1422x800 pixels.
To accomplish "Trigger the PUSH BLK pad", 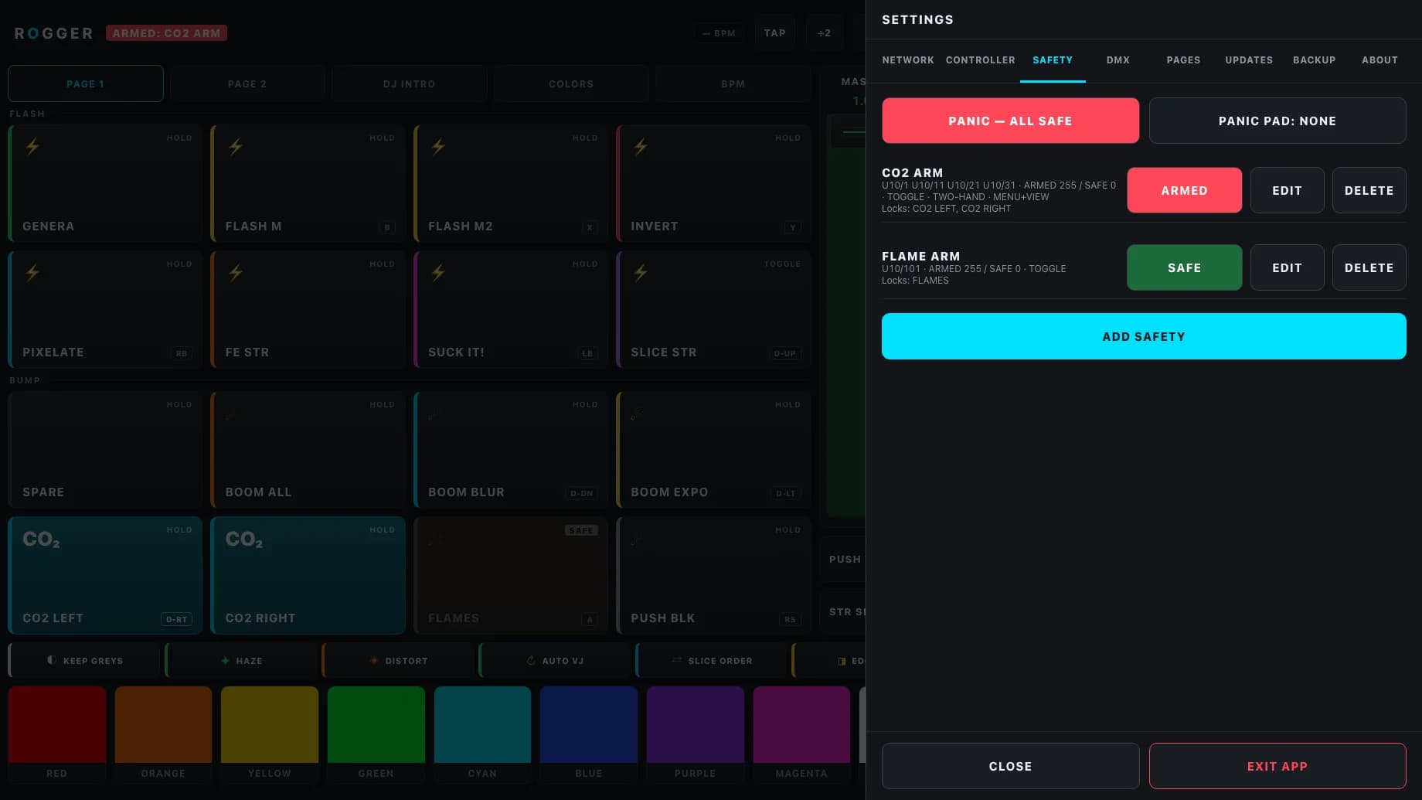I will 713,575.
